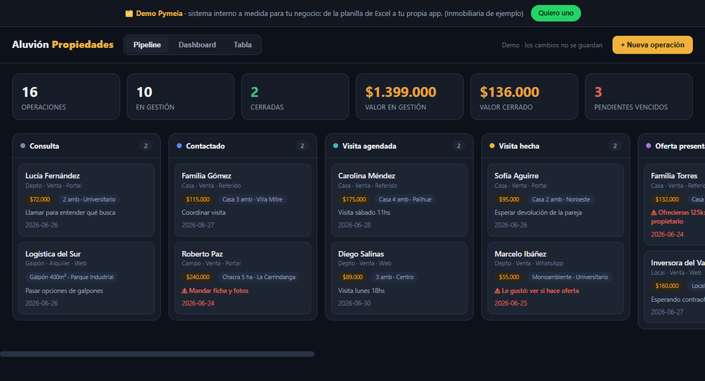Click the Consulta column count badge
Screen dimensions: 705x381
click(145, 146)
